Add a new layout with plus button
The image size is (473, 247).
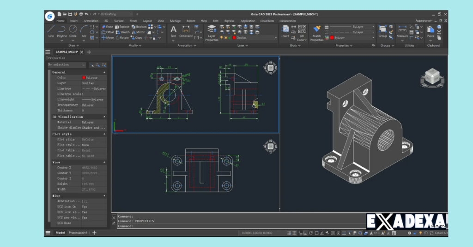coord(94,233)
